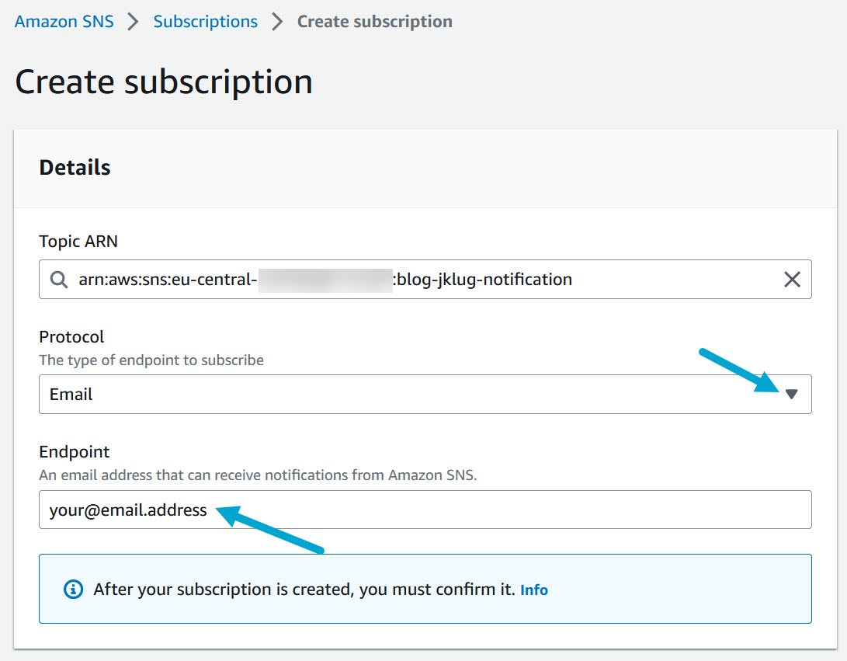Click the chevron after Amazon SNS breadcrumb
Image resolution: width=847 pixels, height=661 pixels.
tap(134, 22)
